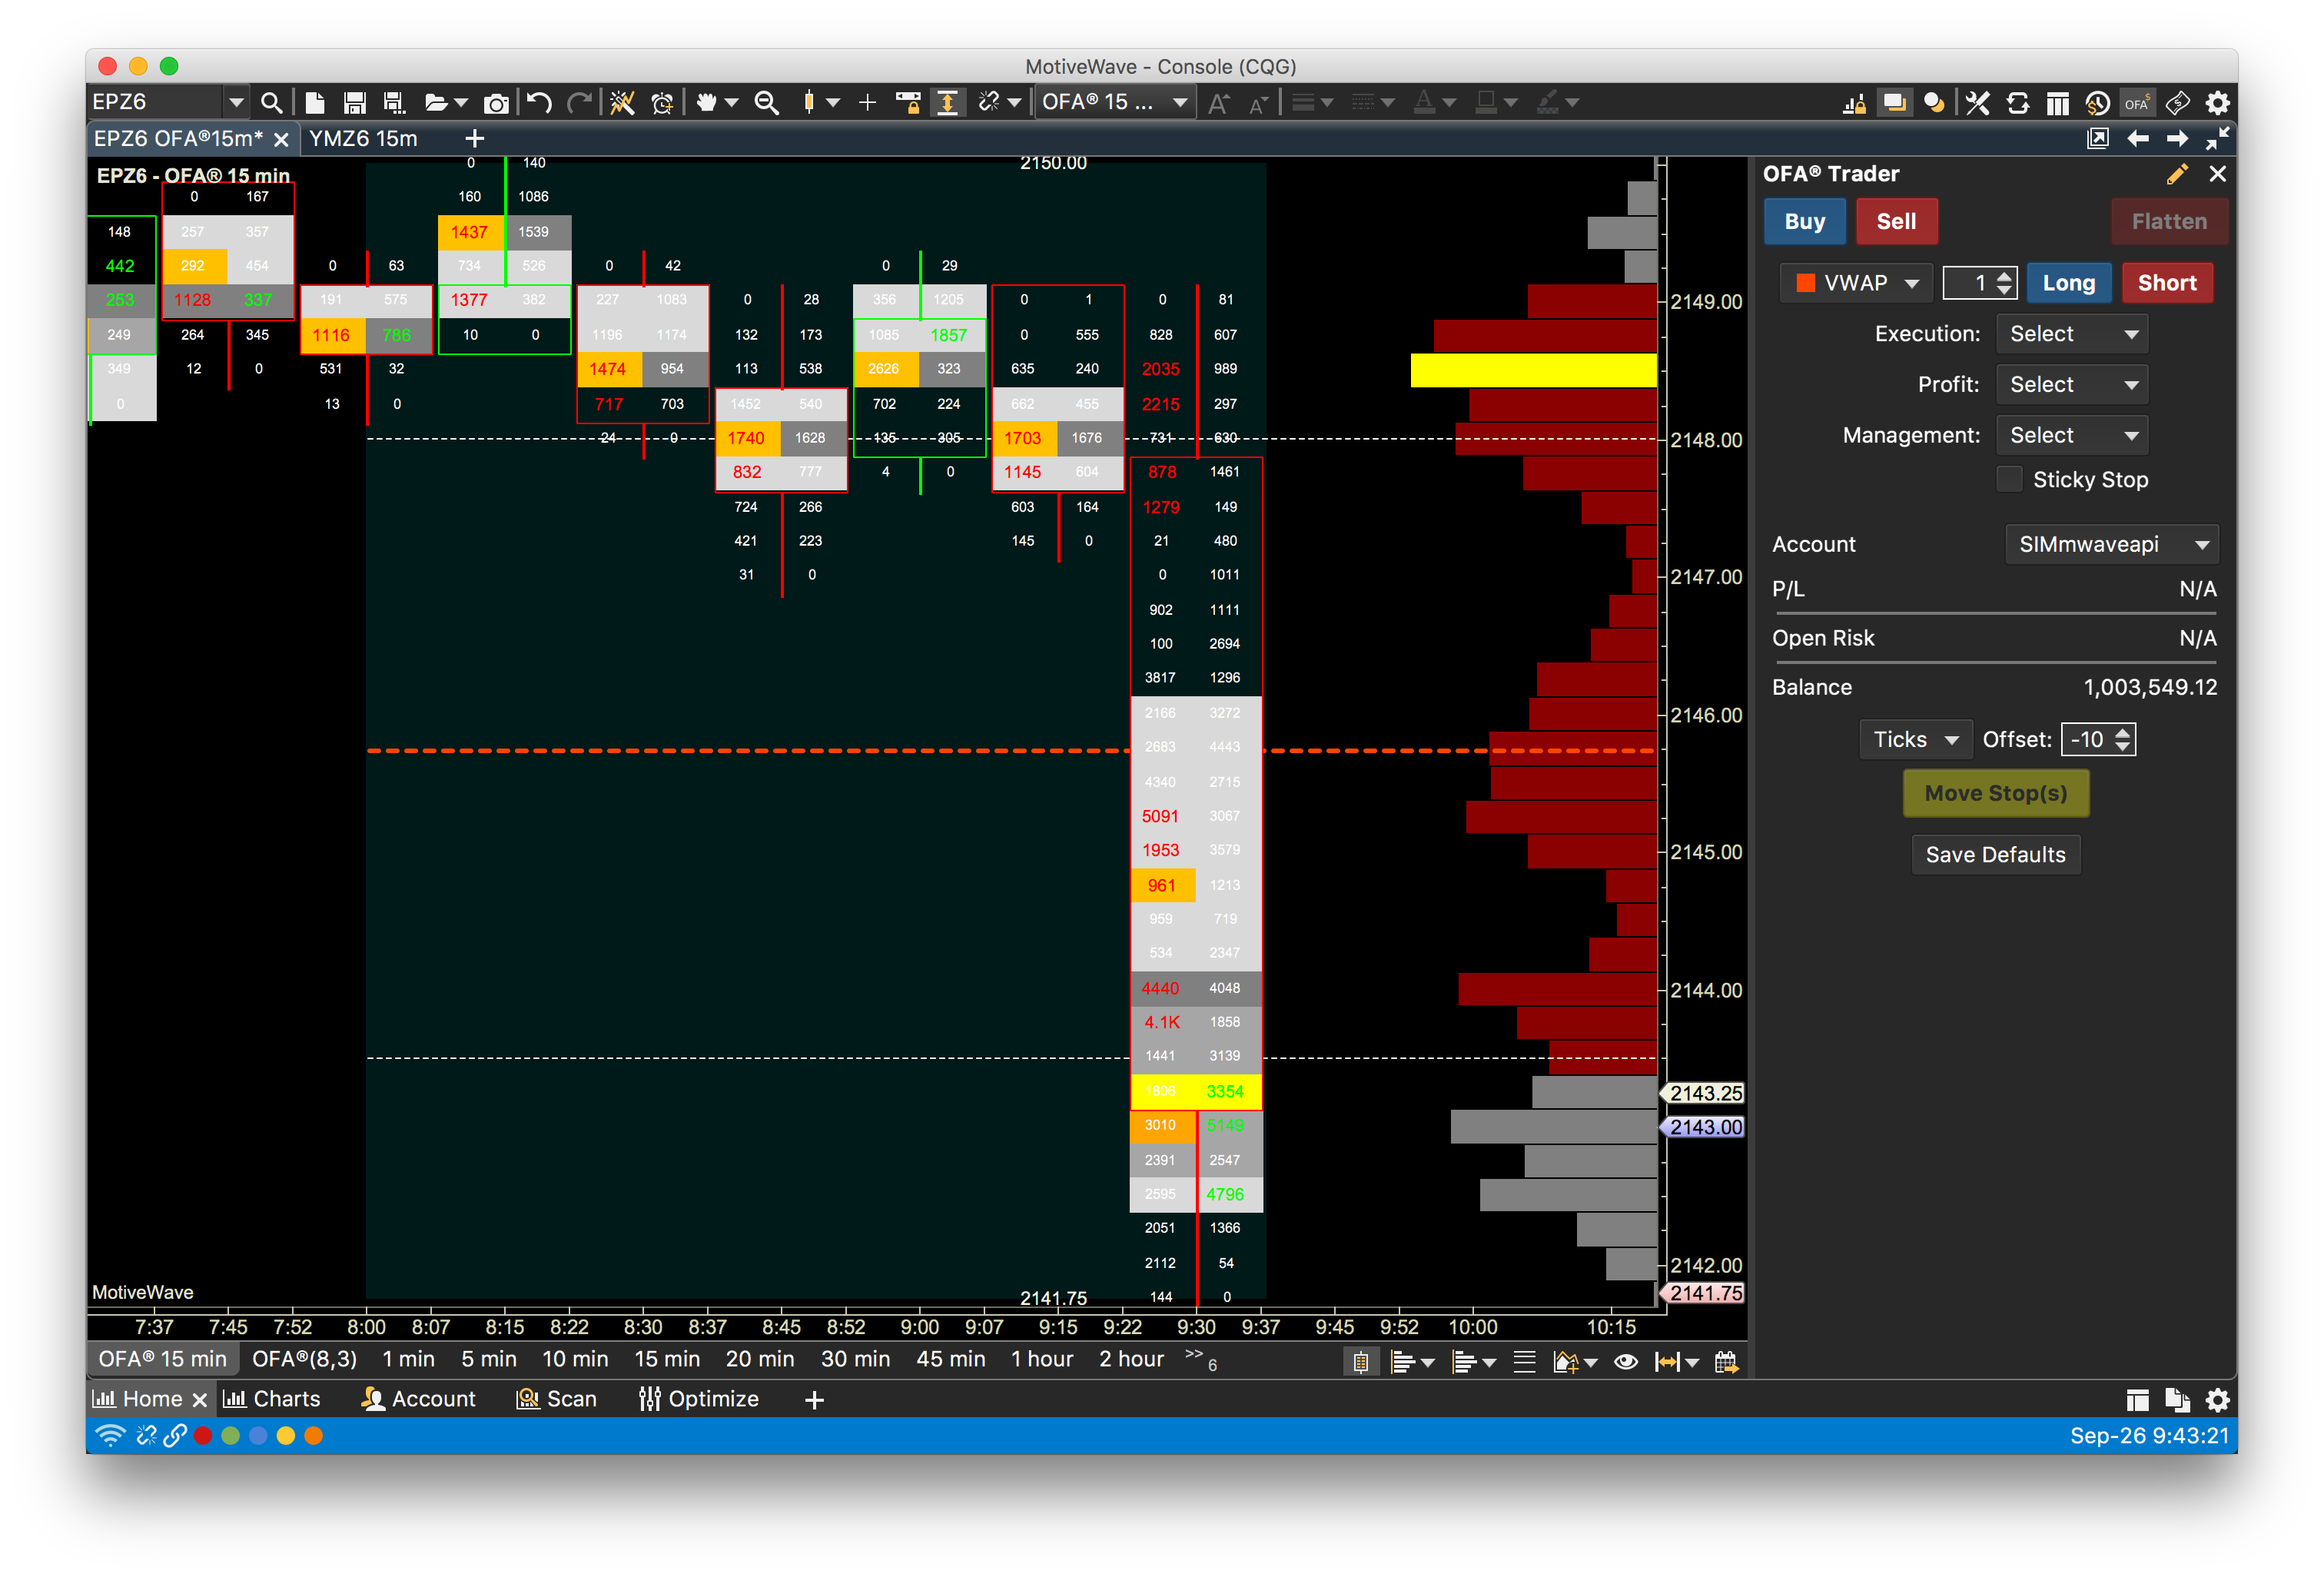Open the EPZ6 symbol dropdown

coord(236,102)
